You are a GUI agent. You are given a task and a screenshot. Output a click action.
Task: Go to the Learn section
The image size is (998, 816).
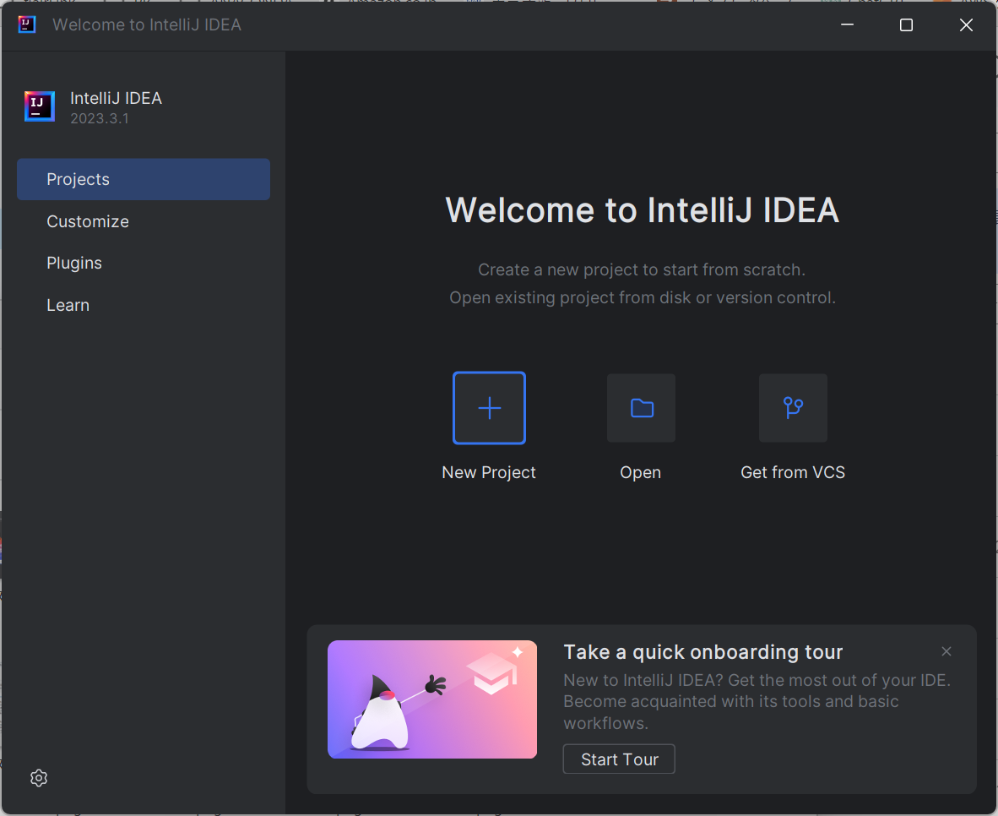[x=68, y=305]
